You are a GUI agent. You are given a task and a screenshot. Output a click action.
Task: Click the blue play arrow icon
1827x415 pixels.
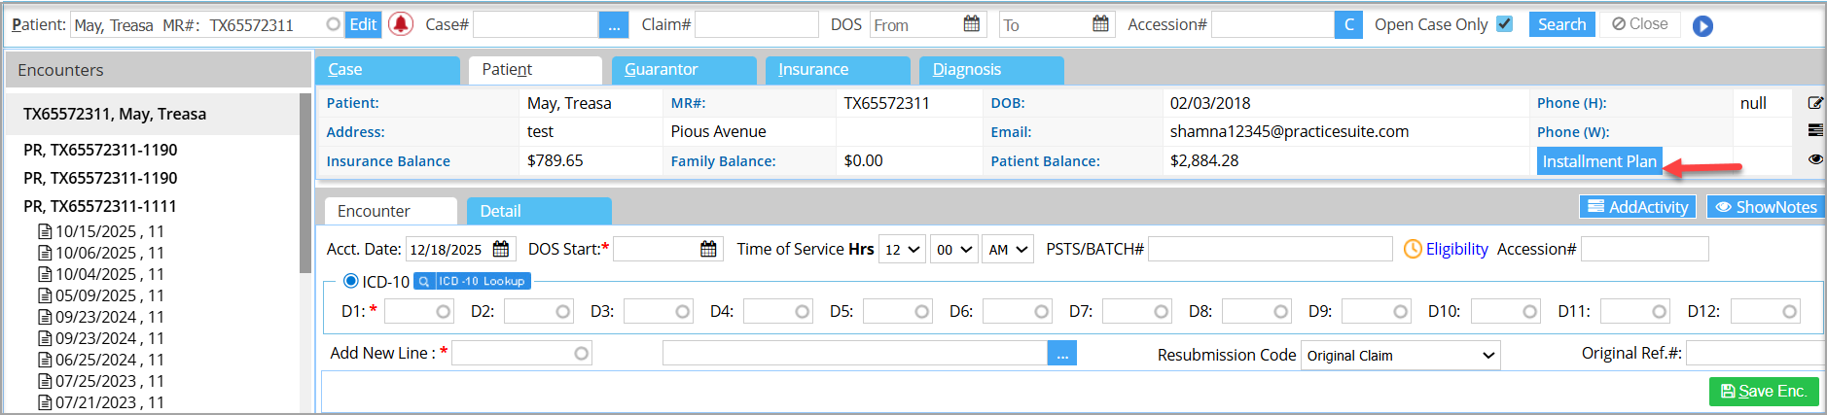pyautogui.click(x=1702, y=26)
